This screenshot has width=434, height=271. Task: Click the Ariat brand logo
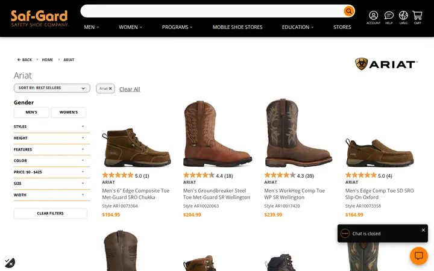[386, 64]
